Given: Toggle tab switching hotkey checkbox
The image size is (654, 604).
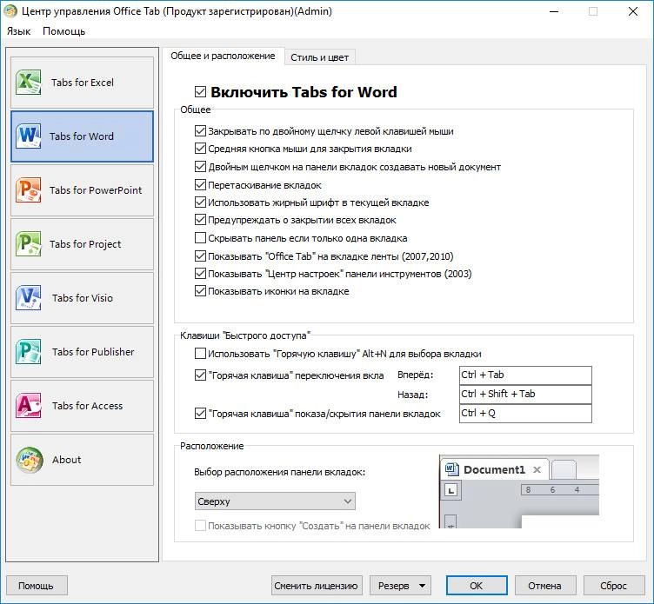Looking at the screenshot, I should tap(200, 375).
